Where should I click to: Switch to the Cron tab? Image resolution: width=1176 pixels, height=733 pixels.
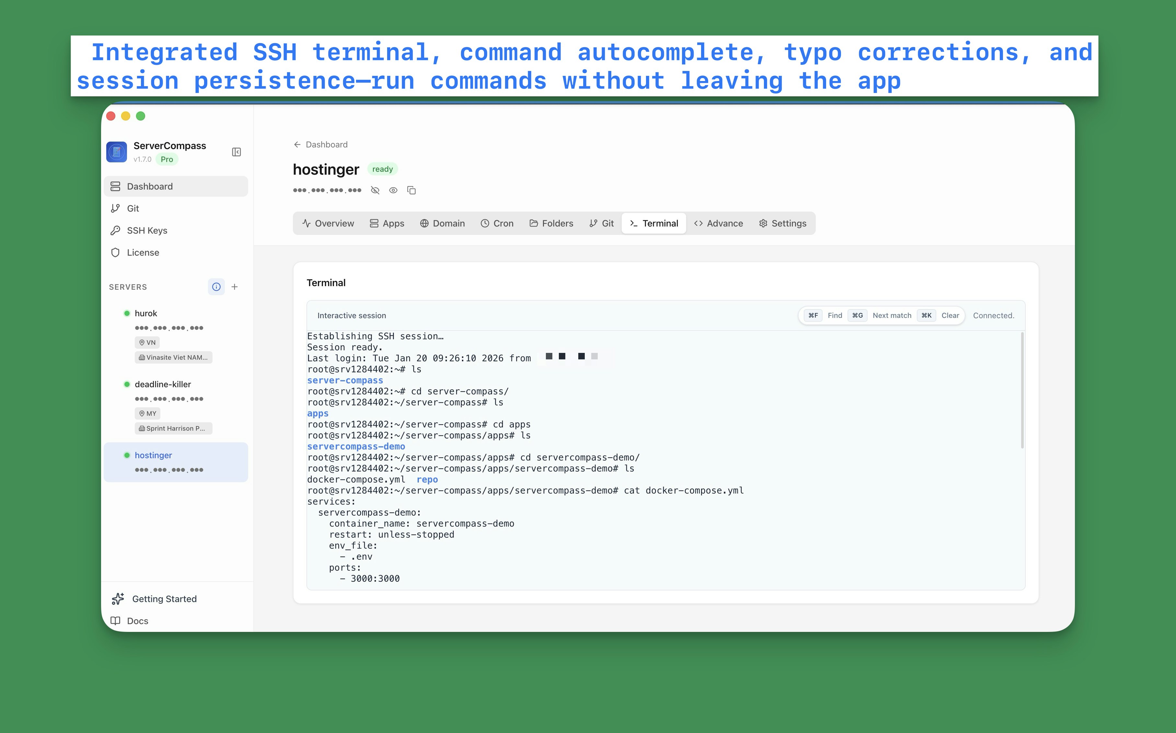point(497,224)
